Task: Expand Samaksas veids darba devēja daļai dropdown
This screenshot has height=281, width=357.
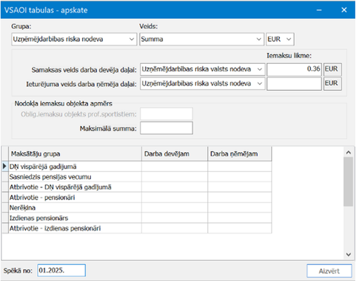Action: point(202,69)
